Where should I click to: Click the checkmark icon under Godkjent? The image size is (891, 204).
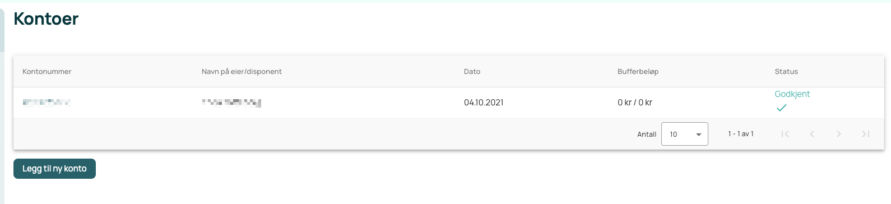[782, 108]
